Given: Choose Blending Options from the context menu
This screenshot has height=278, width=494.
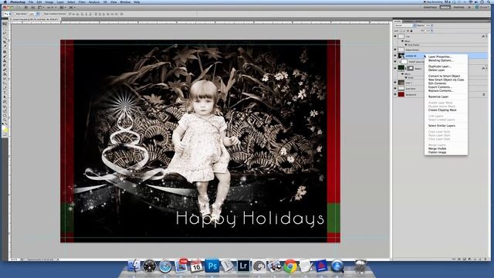Looking at the screenshot, I should [x=441, y=60].
